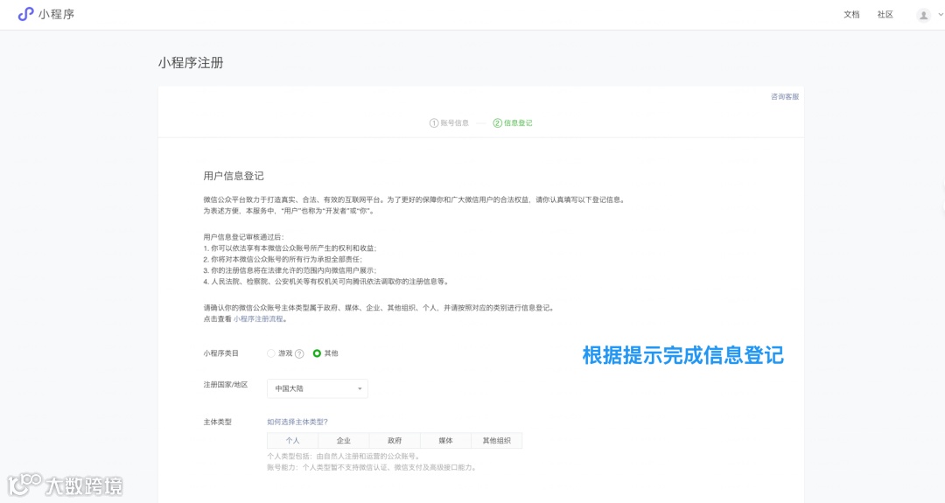Select the 游戏 radio button
Viewport: 945px width, 503px height.
[271, 353]
